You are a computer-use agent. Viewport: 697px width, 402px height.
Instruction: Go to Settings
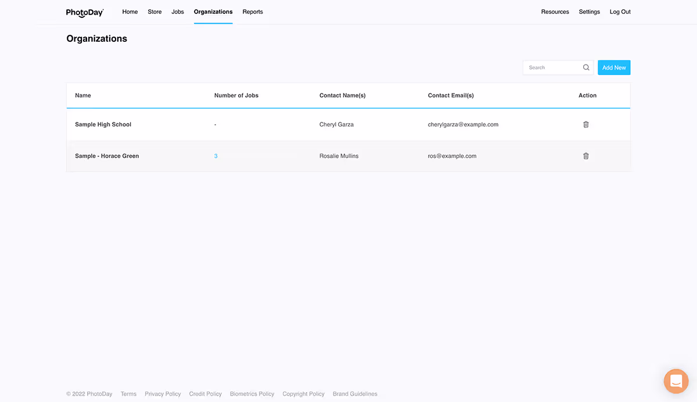pyautogui.click(x=589, y=12)
